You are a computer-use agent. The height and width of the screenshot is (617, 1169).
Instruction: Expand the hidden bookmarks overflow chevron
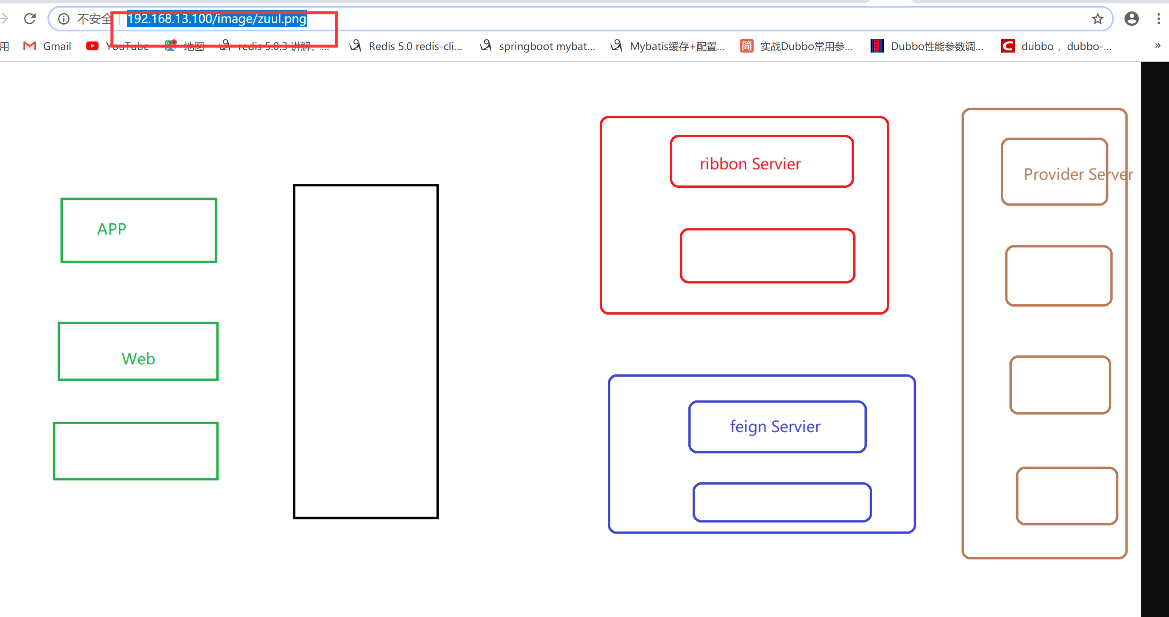[1158, 45]
